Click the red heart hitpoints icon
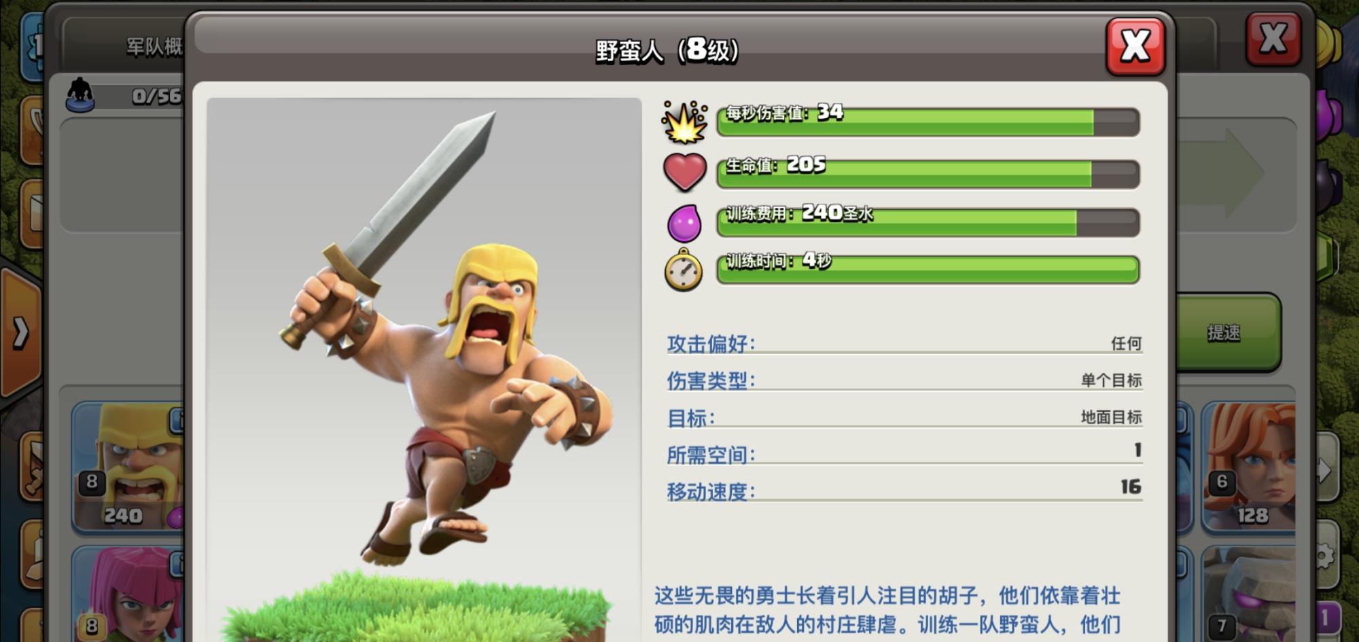This screenshot has width=1359, height=642. [685, 172]
